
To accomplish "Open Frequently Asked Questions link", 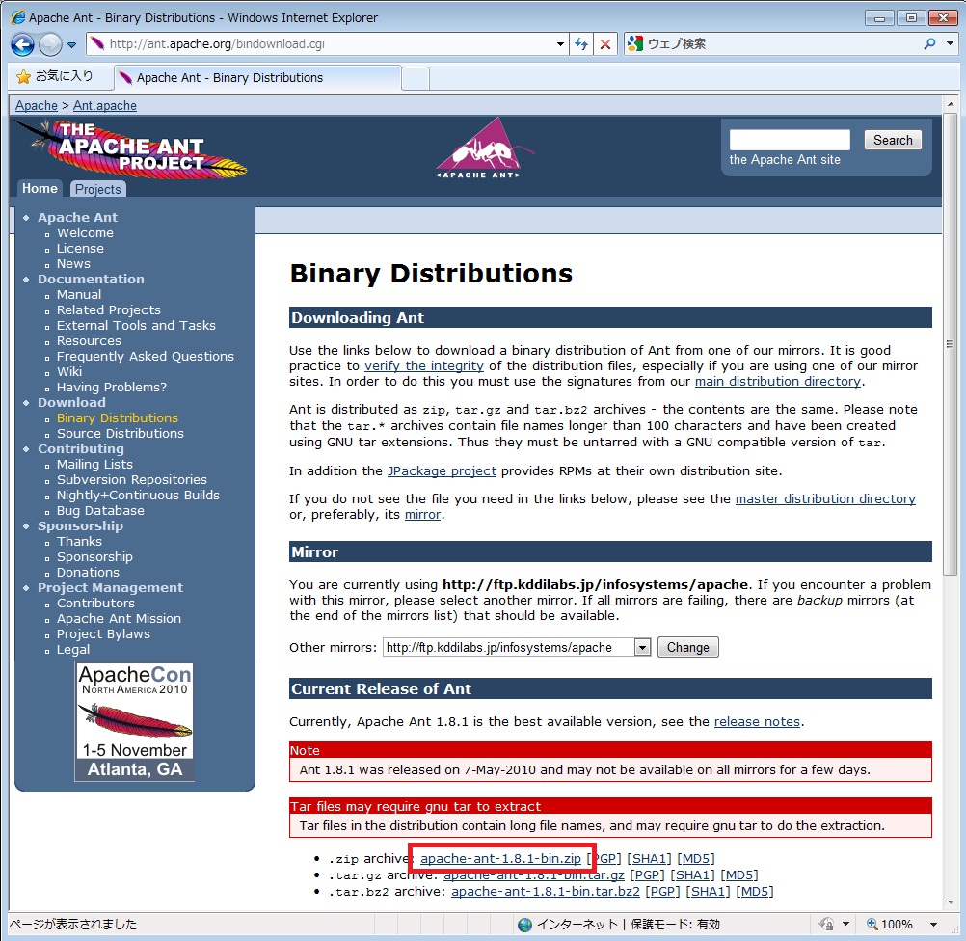I will 146,356.
